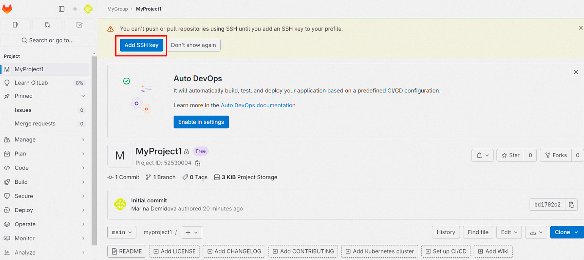The height and width of the screenshot is (260, 584).
Task: Star the project
Action: click(x=510, y=155)
